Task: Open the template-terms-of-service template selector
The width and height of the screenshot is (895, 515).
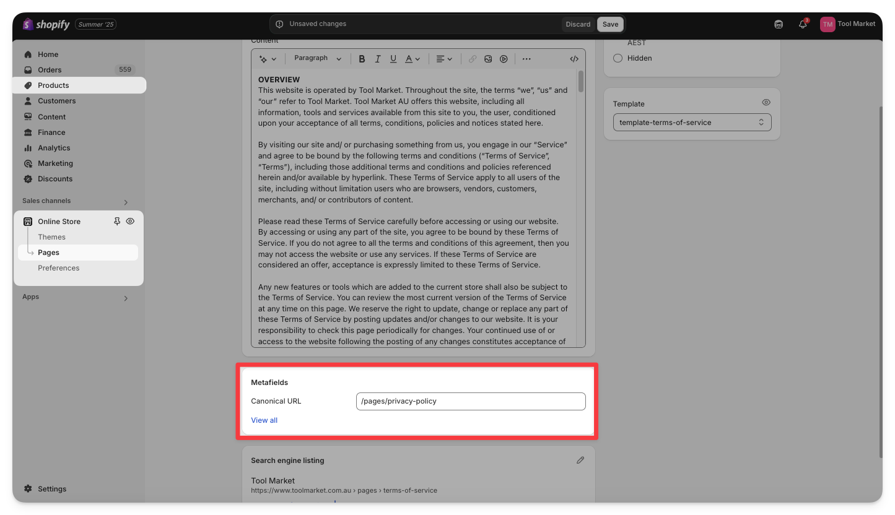Action: tap(692, 123)
